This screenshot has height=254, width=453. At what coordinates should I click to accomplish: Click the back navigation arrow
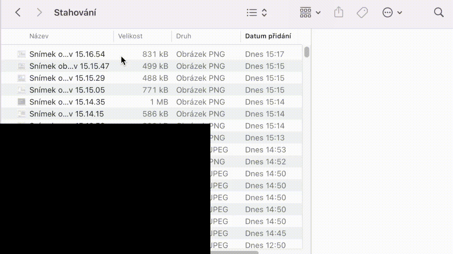[x=18, y=13]
